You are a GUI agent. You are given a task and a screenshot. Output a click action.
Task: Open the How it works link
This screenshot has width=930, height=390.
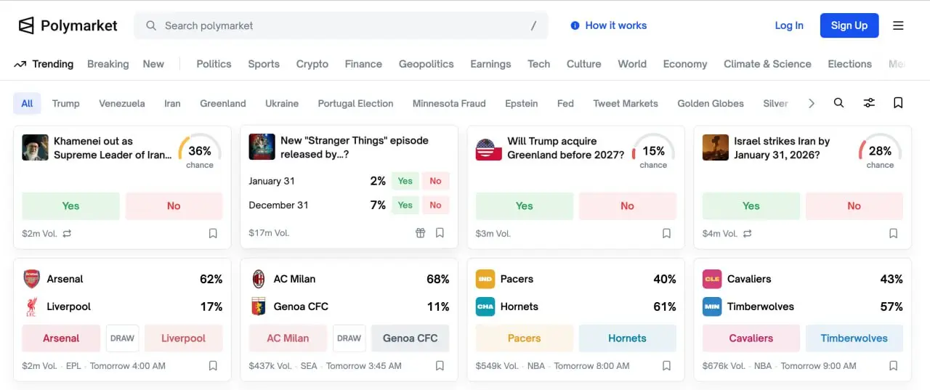pos(608,25)
